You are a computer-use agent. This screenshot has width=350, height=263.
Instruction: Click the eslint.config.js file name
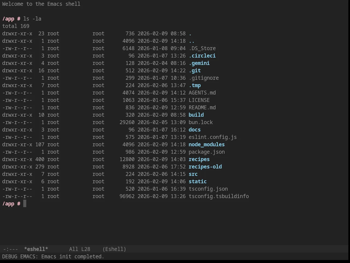(x=213, y=137)
